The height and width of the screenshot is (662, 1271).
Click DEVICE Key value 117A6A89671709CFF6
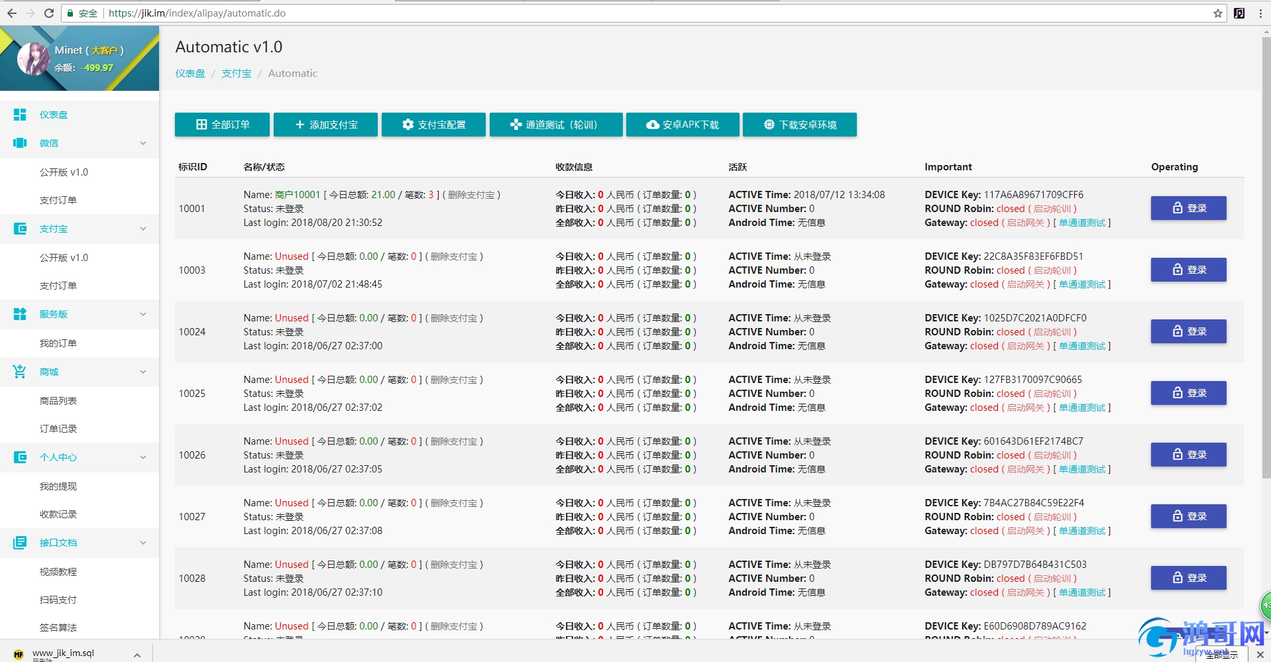click(x=1033, y=195)
